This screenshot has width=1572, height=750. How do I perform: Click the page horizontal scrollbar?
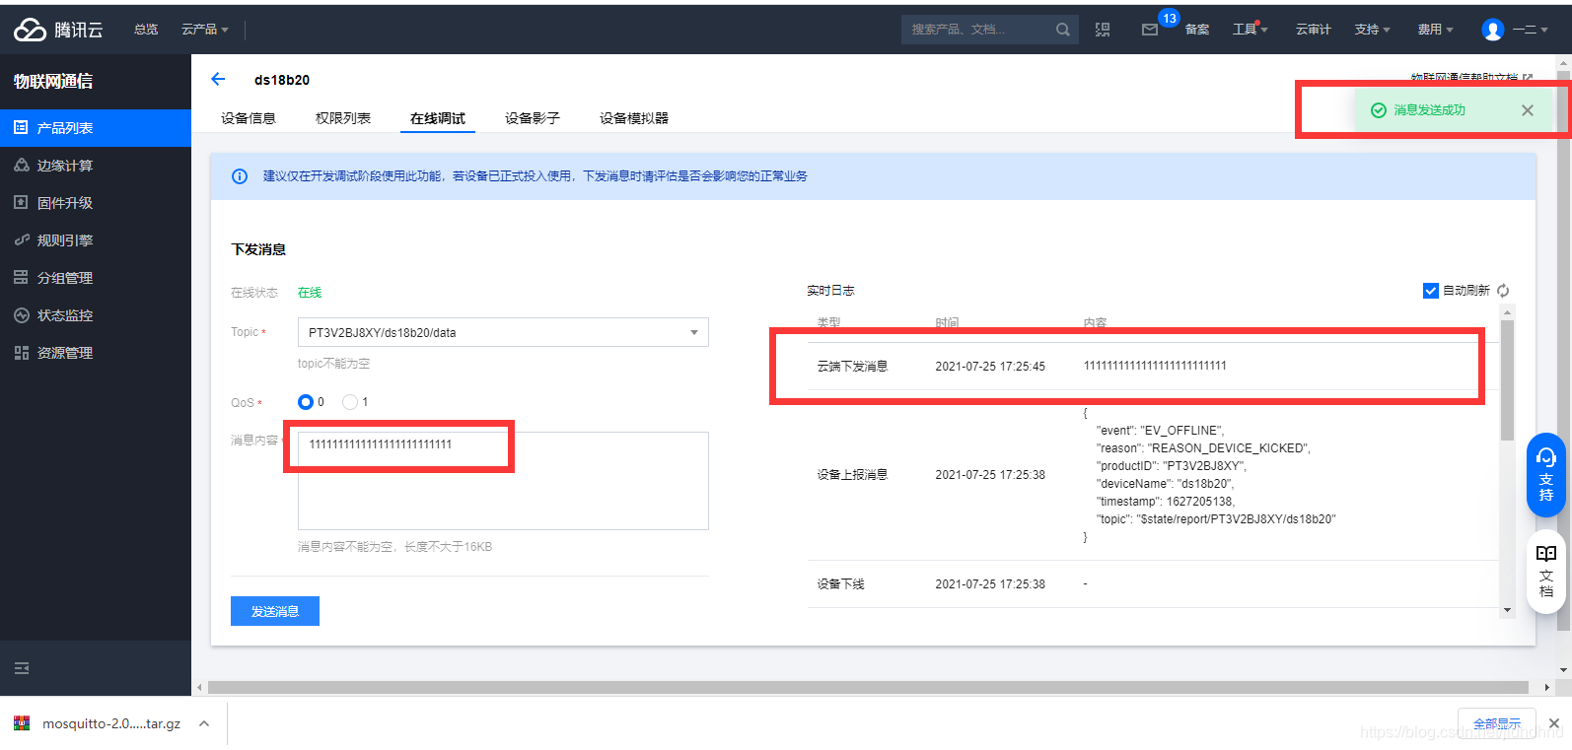click(x=868, y=687)
